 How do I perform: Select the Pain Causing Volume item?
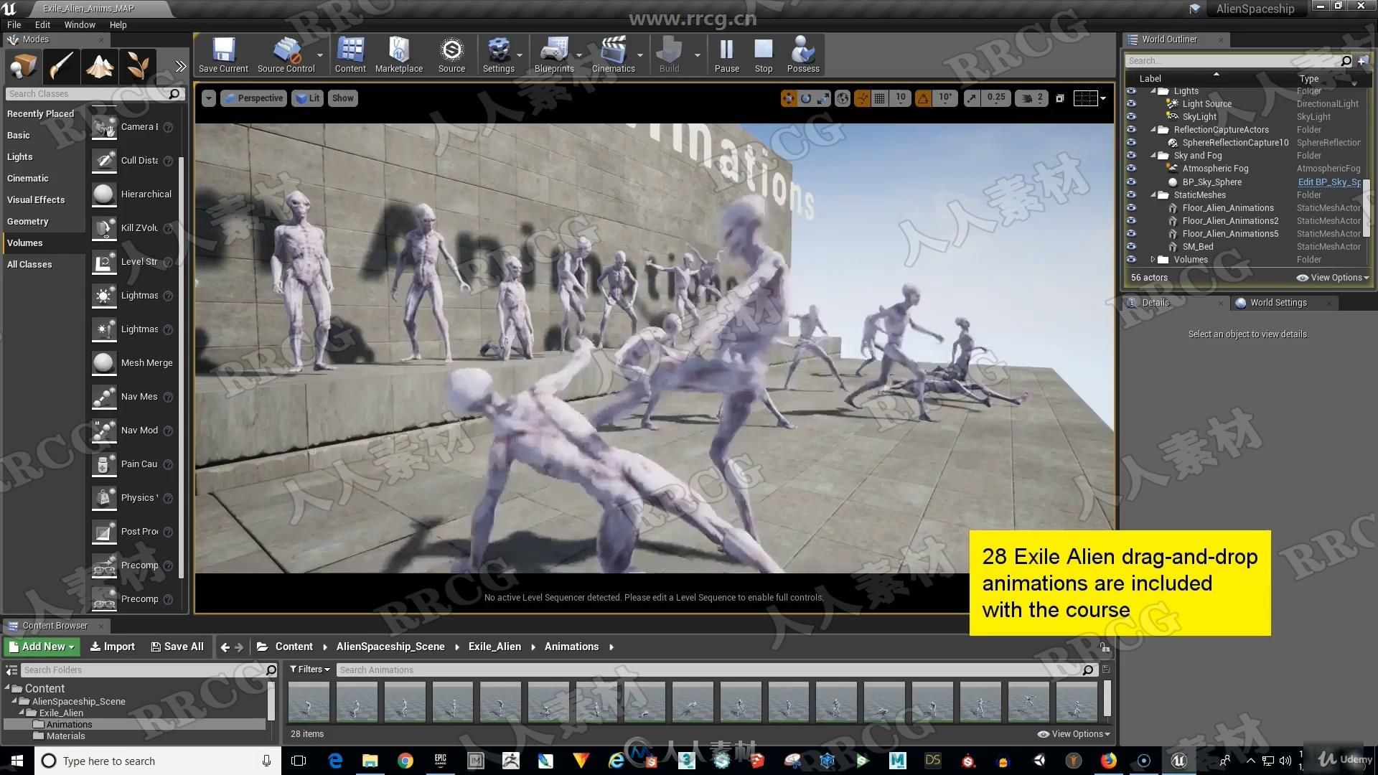click(x=133, y=464)
